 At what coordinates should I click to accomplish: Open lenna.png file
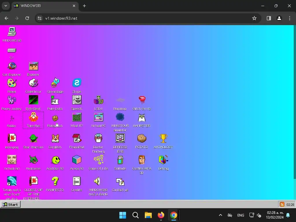pyautogui.click(x=12, y=138)
